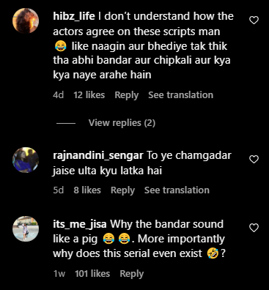Open the its_me_jisa username link
269x290 pixels.
80,224
